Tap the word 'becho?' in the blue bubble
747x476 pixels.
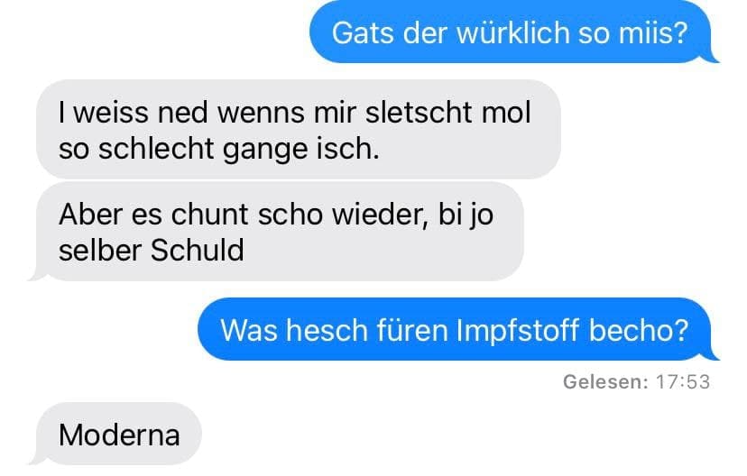[639, 330]
